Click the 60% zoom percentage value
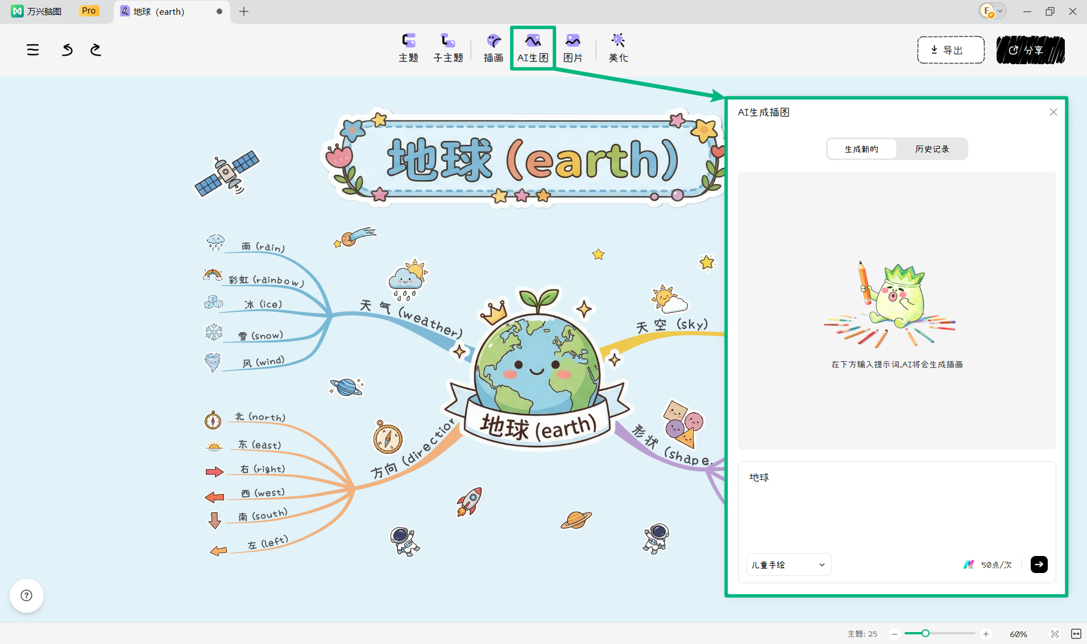Viewport: 1087px width, 644px height. click(x=1018, y=634)
